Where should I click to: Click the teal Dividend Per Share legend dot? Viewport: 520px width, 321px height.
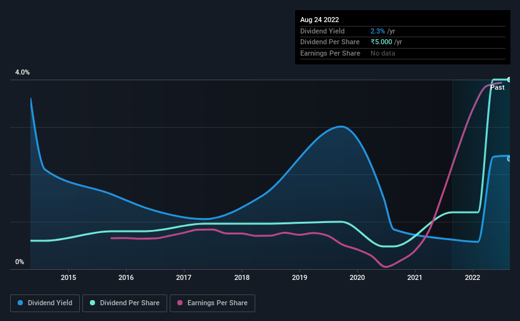tap(92, 303)
